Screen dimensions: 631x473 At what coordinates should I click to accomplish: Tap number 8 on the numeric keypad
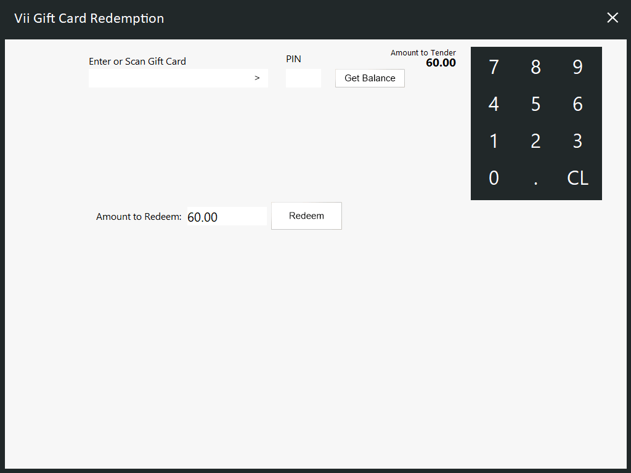535,67
